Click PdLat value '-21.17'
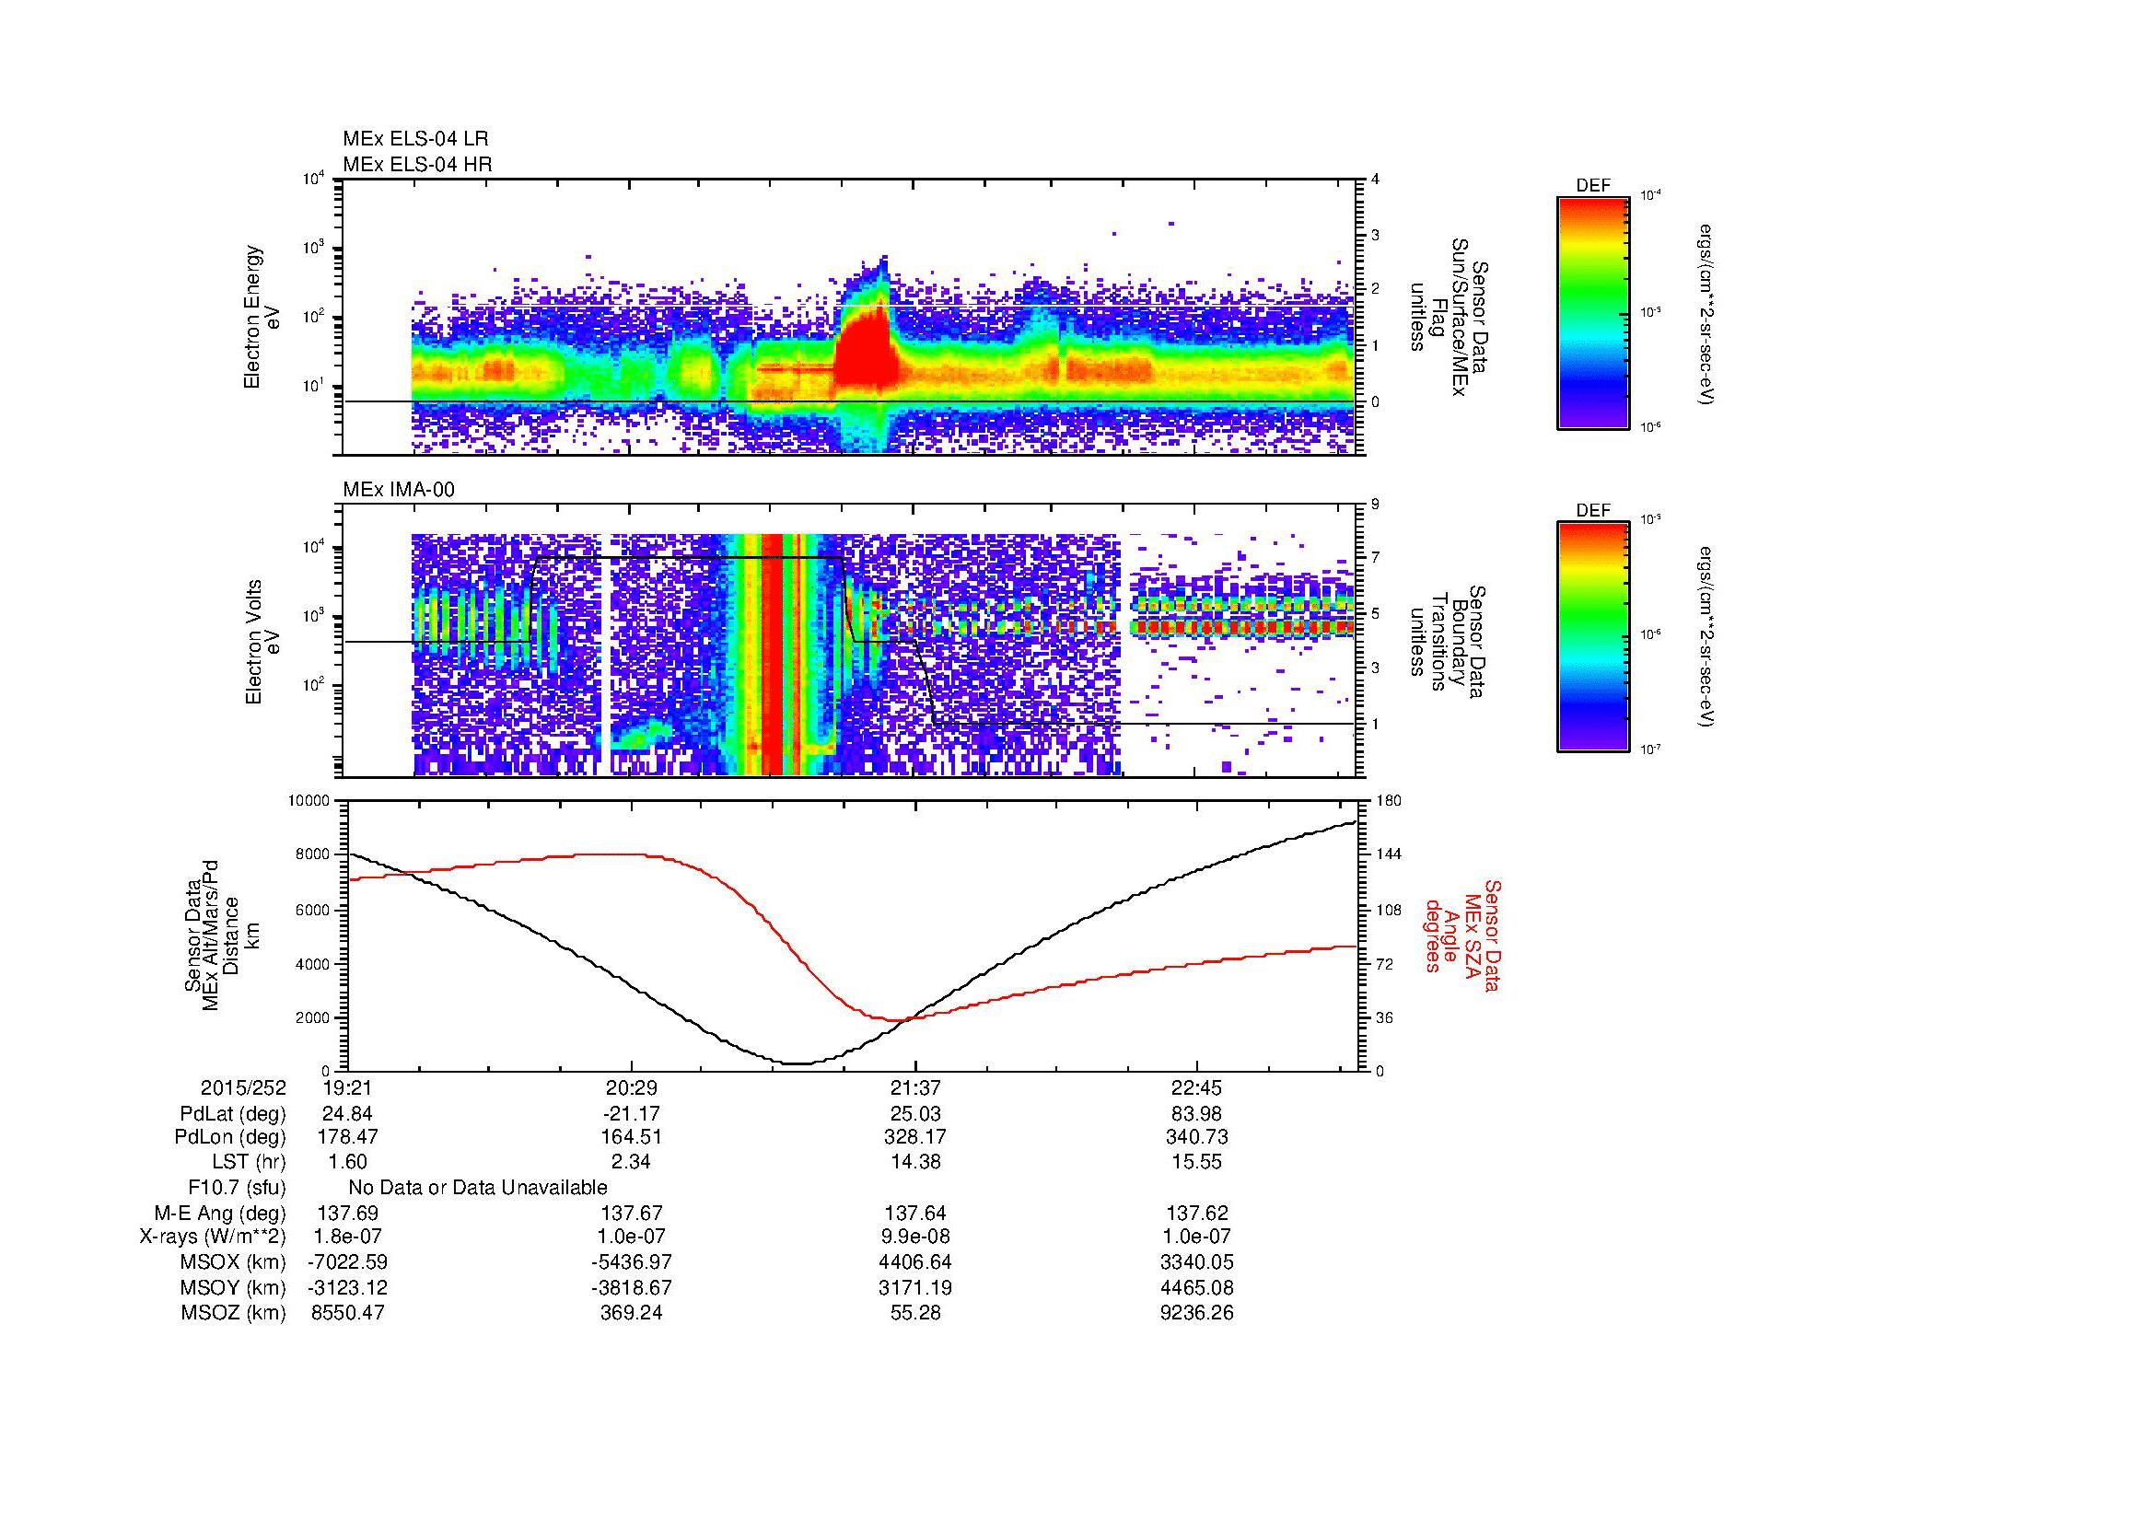2154x1522 pixels. [632, 1114]
